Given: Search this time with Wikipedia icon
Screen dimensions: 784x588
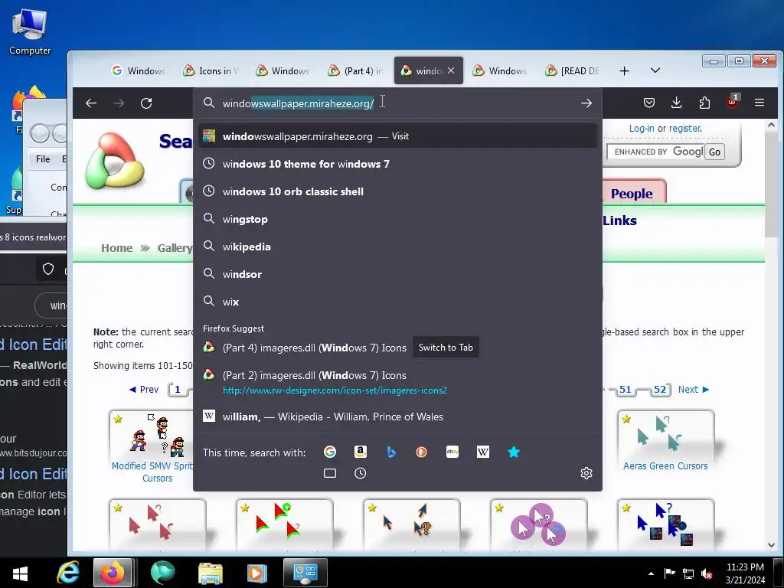Looking at the screenshot, I should (x=483, y=452).
